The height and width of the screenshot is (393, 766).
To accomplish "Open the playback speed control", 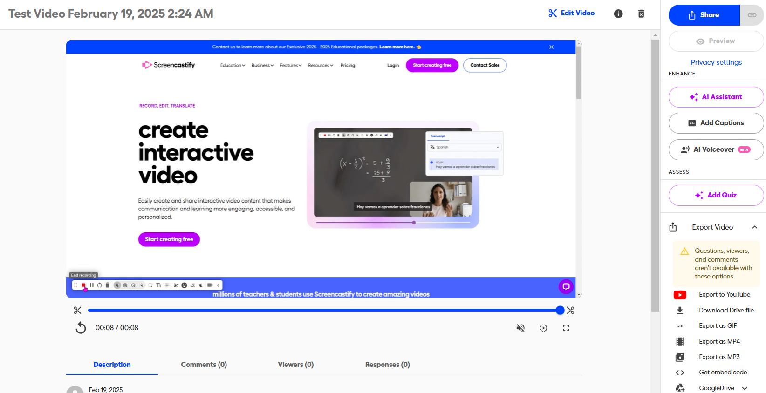I will [543, 328].
